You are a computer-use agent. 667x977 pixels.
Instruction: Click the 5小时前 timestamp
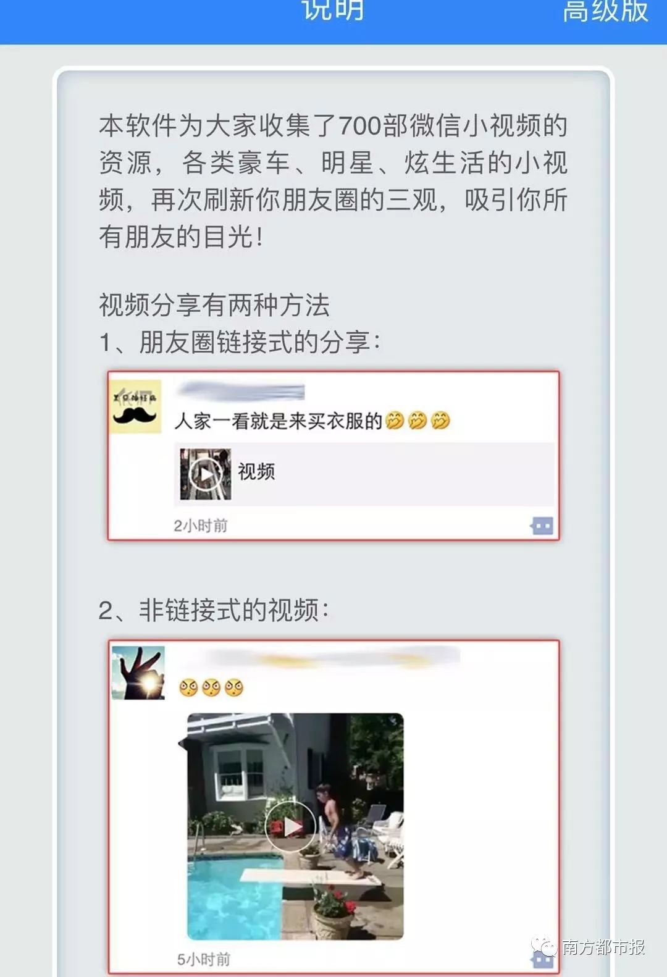[204, 959]
